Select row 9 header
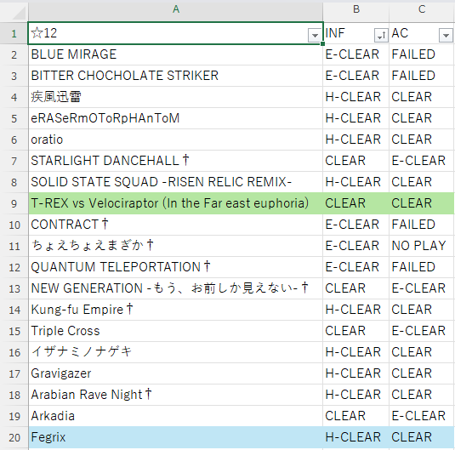Screen dimensions: 455x450 click(x=14, y=203)
